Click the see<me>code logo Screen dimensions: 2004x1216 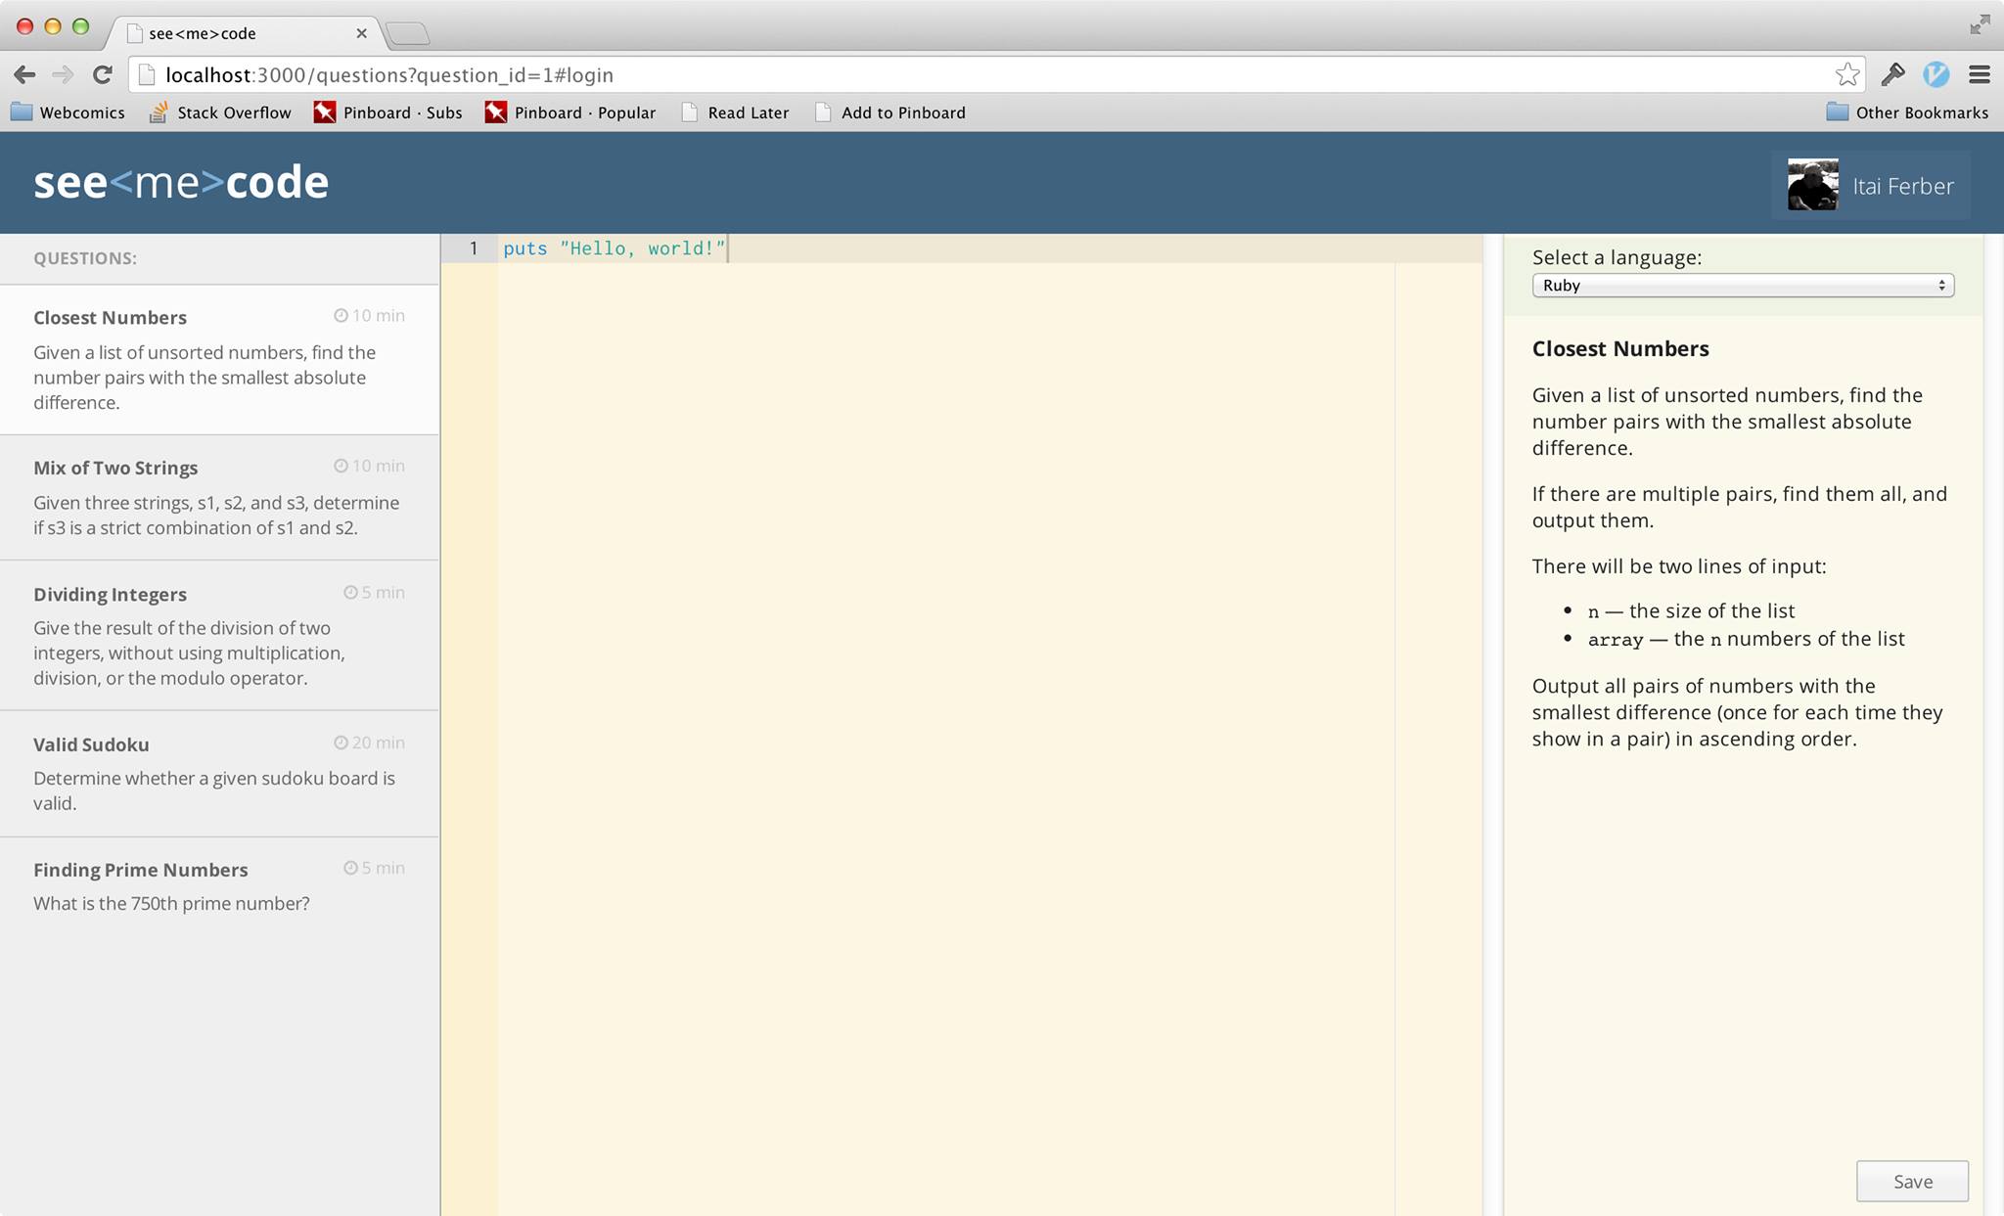pyautogui.click(x=181, y=183)
